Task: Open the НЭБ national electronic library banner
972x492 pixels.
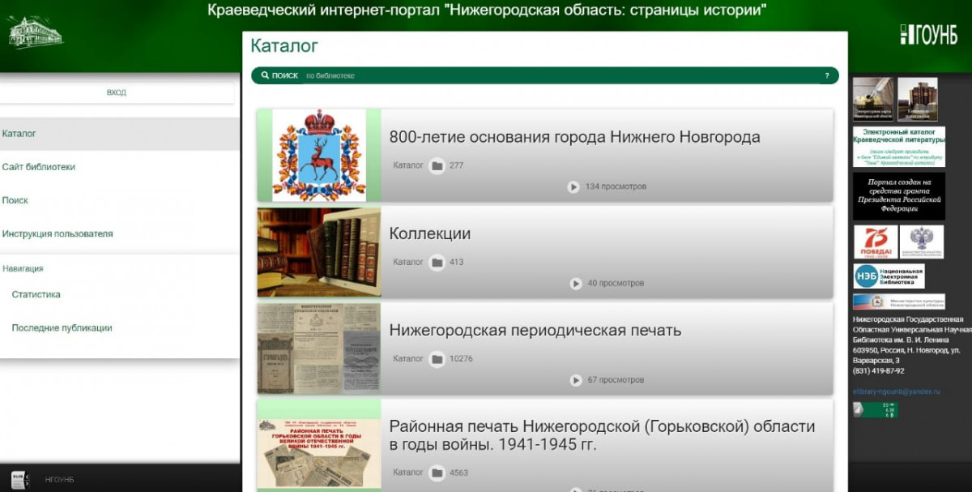Action: pos(889,276)
